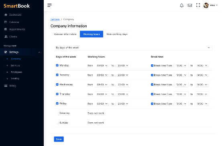Viewport: 222px width, 146px height.
Task: Click the arrow icon beside Services
Action: (7, 66)
